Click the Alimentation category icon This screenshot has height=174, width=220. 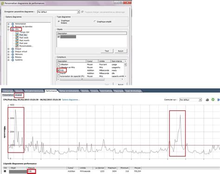(13, 24)
